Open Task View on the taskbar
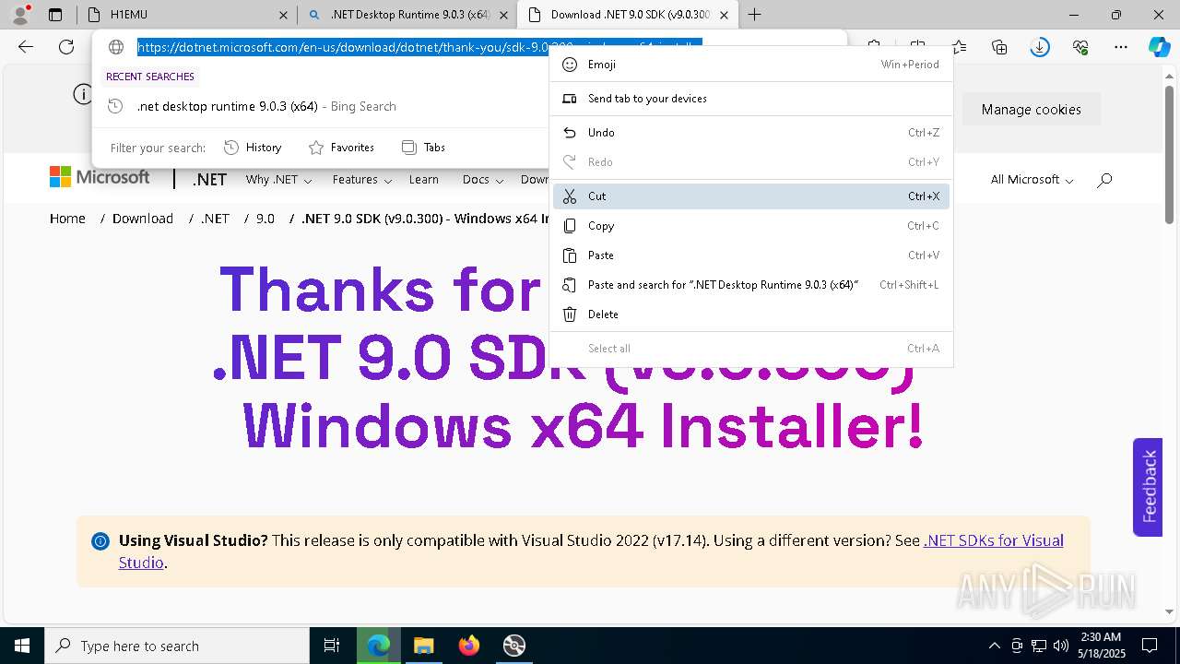 tap(332, 646)
